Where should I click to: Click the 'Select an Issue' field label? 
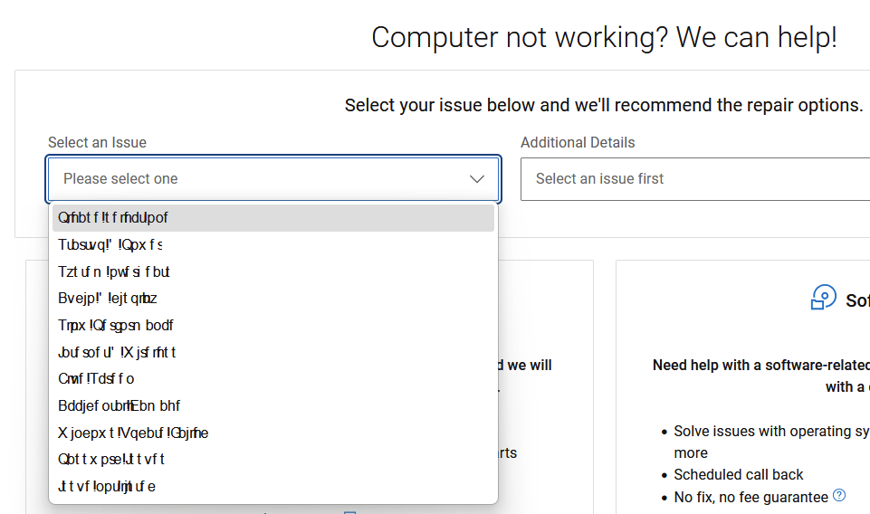97,143
